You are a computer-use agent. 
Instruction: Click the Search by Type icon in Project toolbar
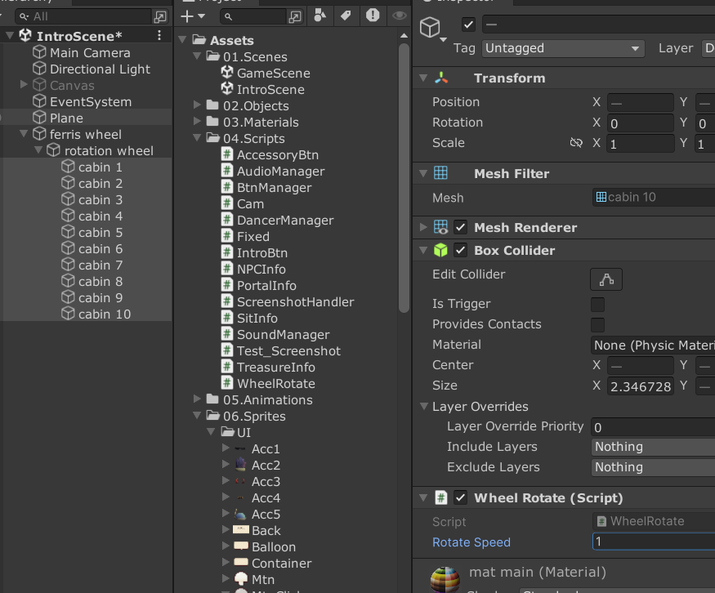(320, 16)
